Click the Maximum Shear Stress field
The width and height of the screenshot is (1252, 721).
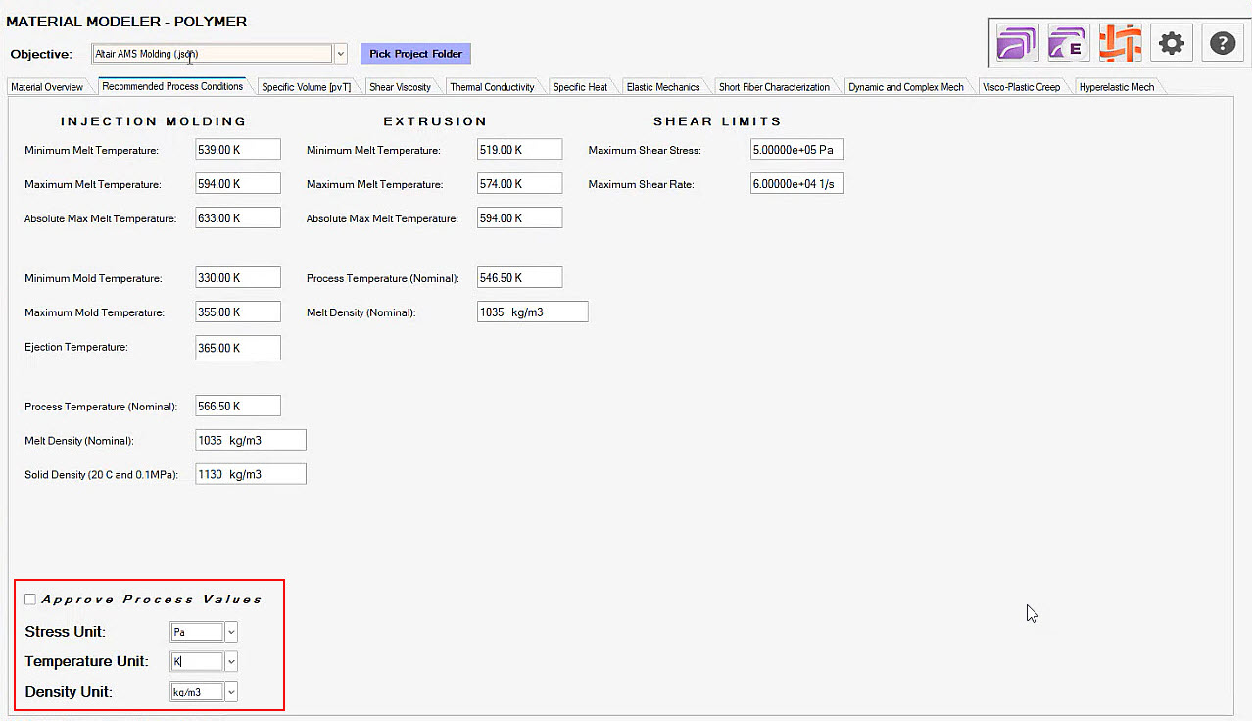coord(796,148)
